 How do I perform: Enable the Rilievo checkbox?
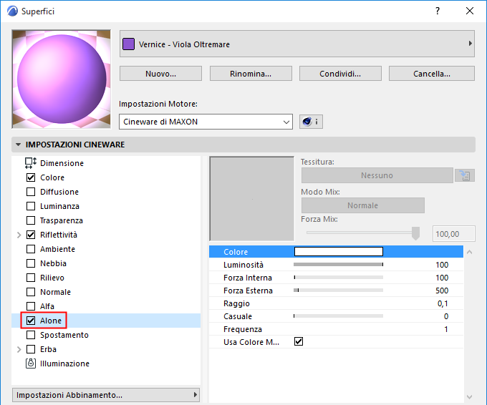[x=31, y=278]
